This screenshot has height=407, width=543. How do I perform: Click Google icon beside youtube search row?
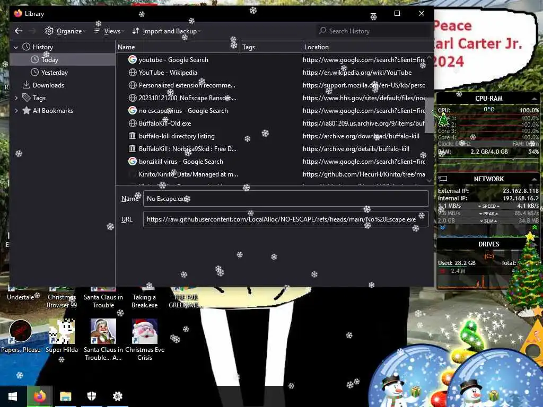[x=132, y=60]
